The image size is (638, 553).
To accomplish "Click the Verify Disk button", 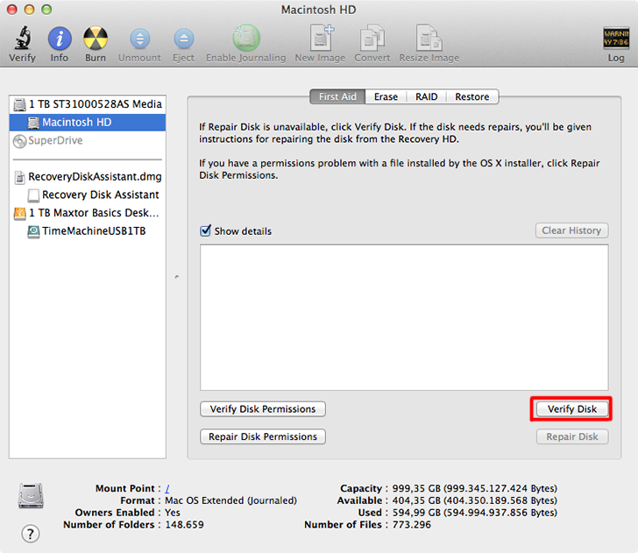I will coord(572,409).
